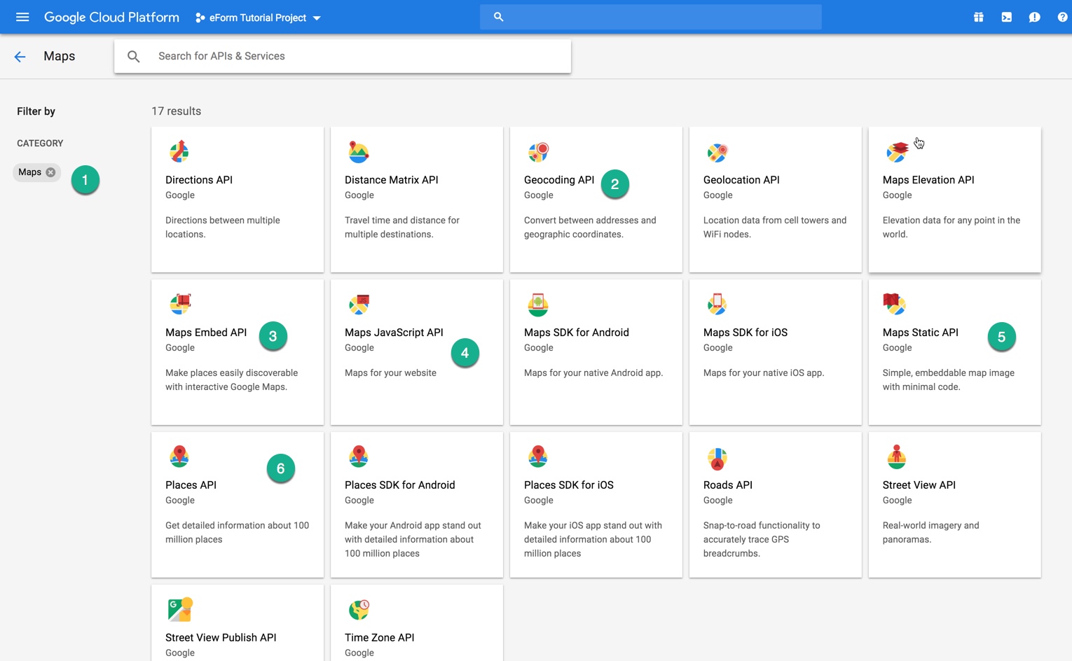Open Maps SDK for Android title
This screenshot has height=661, width=1072.
point(577,333)
